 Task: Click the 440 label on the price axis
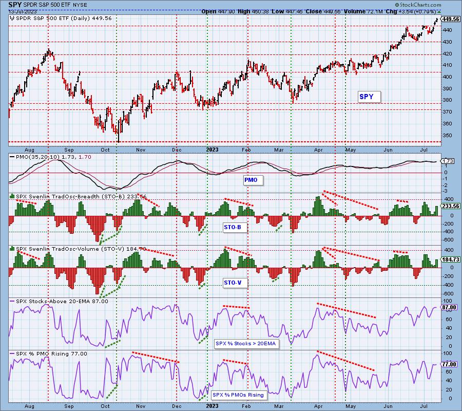coord(447,30)
